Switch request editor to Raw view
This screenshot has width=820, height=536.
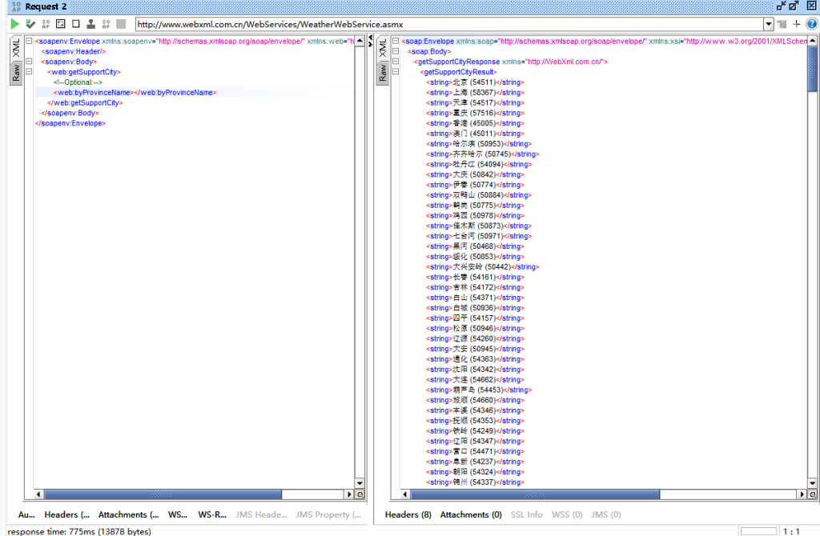[x=15, y=74]
